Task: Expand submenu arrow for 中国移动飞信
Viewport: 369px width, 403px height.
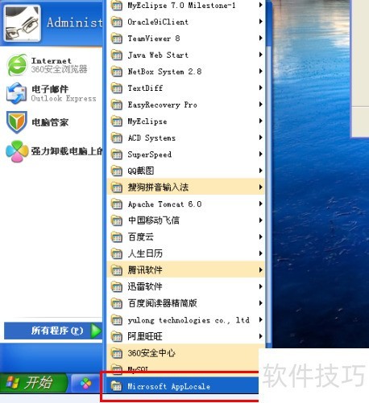Action: point(260,220)
